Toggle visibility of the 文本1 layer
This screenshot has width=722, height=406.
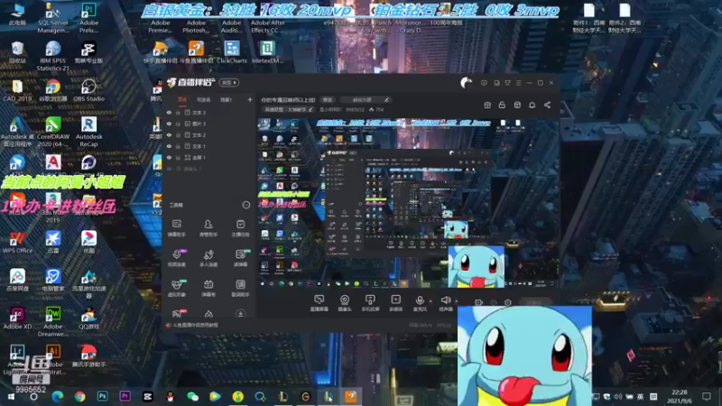point(169,146)
